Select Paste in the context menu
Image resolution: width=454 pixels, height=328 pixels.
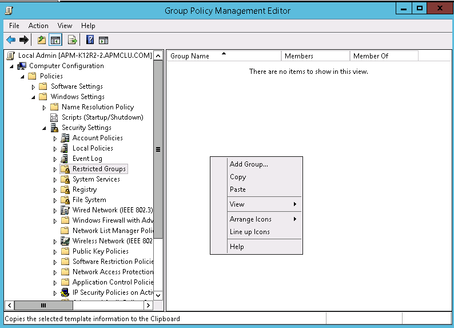coord(238,189)
